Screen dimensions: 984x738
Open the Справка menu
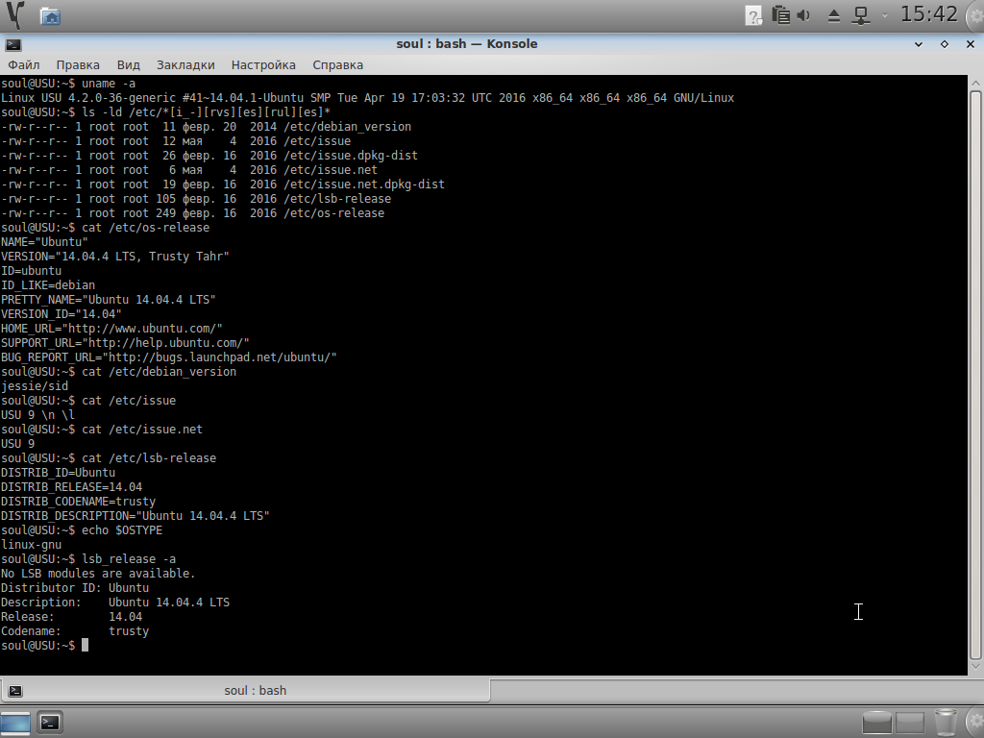point(337,64)
